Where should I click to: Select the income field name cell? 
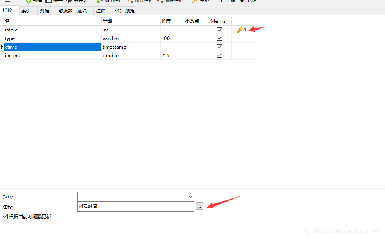(x=53, y=56)
